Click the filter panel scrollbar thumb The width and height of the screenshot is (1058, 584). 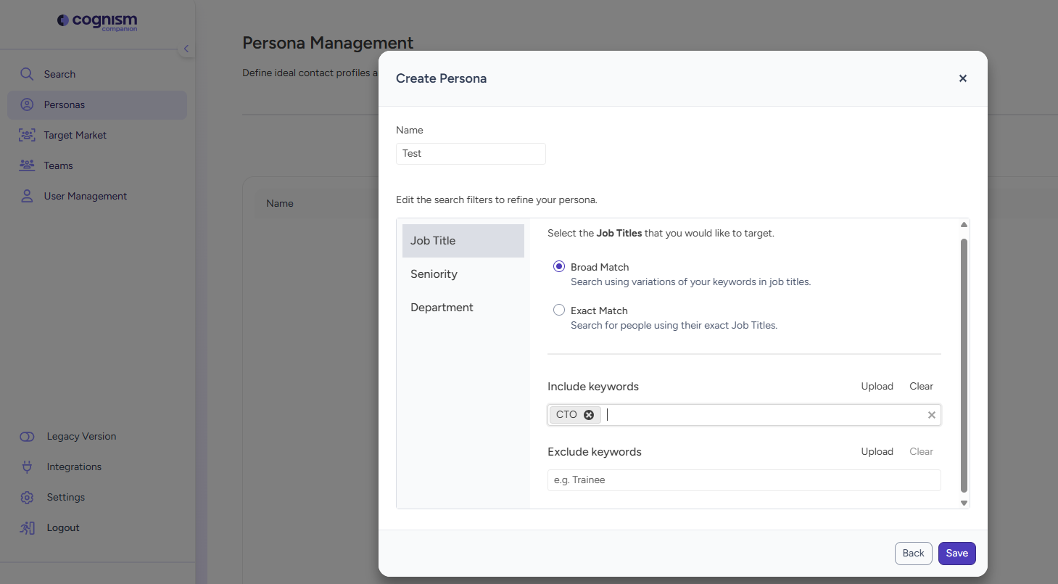coord(964,365)
